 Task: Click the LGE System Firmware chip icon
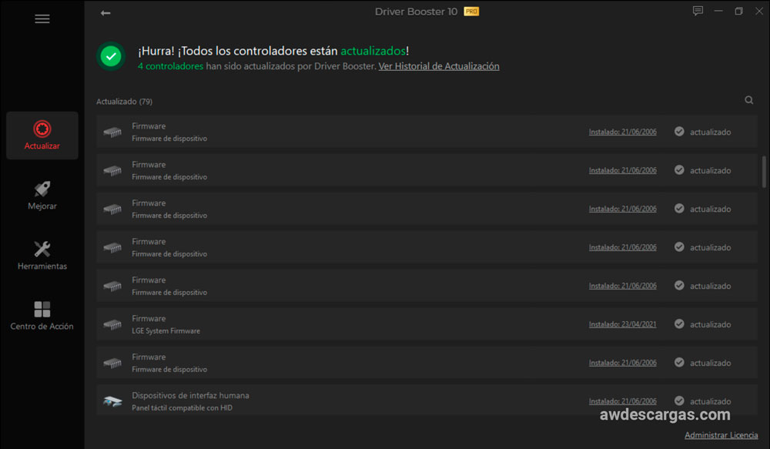coord(112,324)
